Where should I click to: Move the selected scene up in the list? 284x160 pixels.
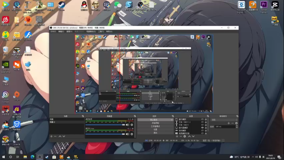60,136
